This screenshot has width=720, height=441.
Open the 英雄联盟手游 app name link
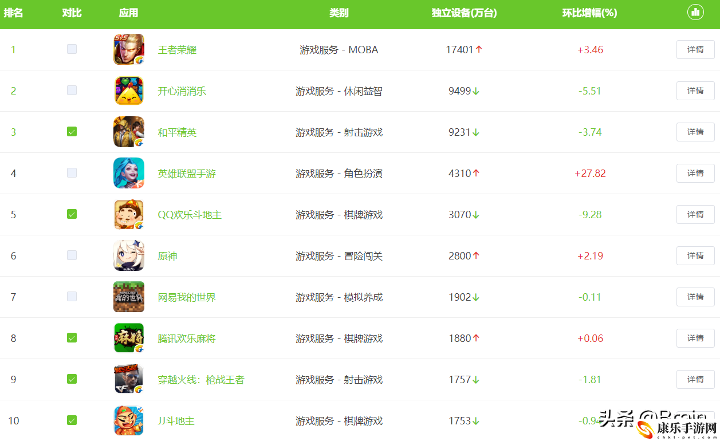point(187,174)
